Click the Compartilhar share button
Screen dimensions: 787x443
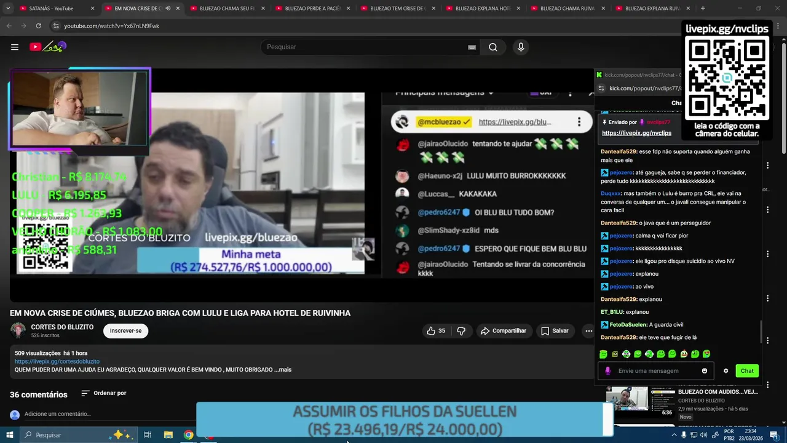(504, 331)
